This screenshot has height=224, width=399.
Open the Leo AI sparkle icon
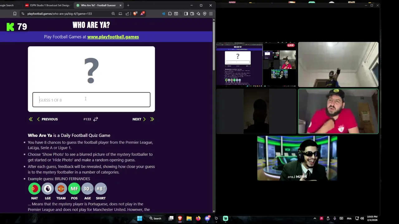pos(198,14)
